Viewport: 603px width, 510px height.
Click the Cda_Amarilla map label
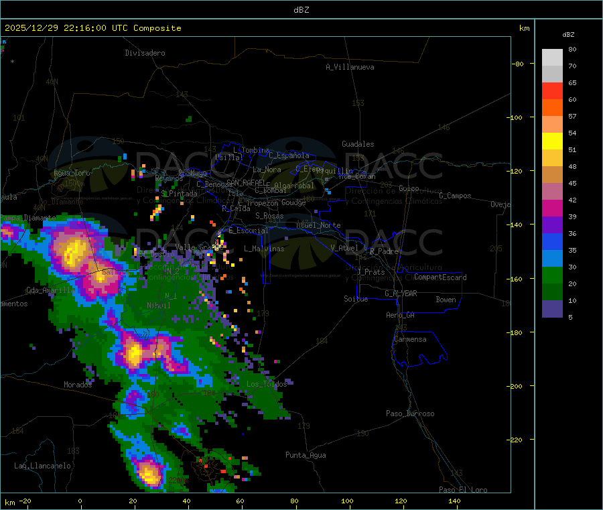[x=50, y=290]
